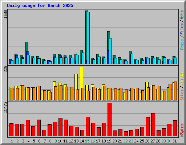Screen dimensions: 186x145
Task: Click the cyan Pages bar for day 19
Action: click(x=110, y=51)
